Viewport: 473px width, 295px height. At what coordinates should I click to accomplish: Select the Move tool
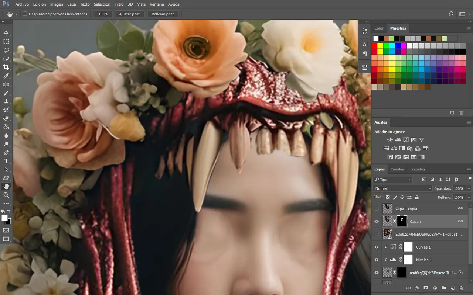tap(6, 33)
